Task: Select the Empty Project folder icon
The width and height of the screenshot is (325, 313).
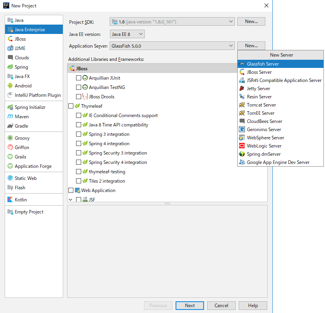Action: click(x=10, y=212)
